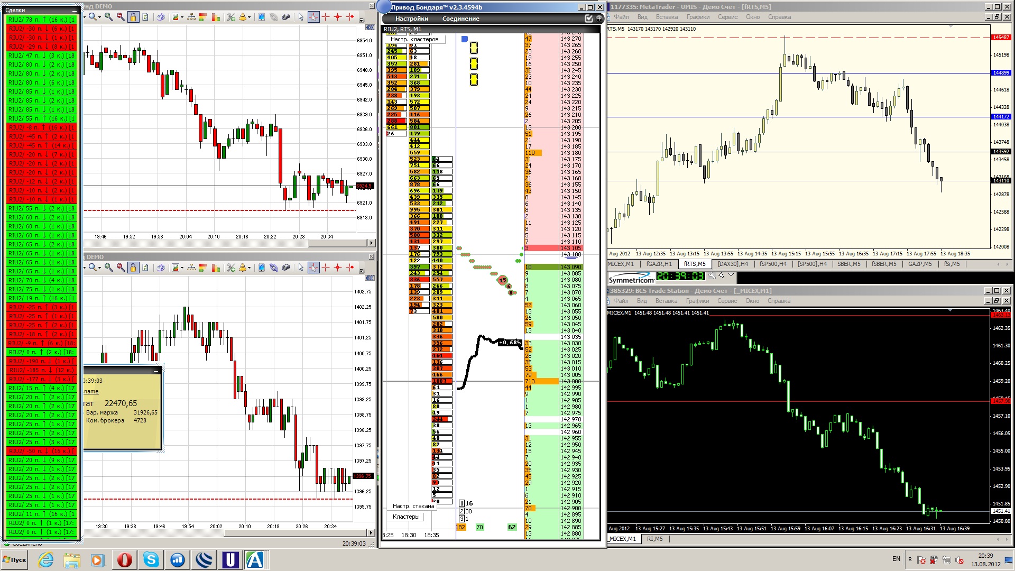Click the tools-with-plus icon in bottom chart toolbar
Viewport: 1015px width, 571px height.
coord(231,268)
